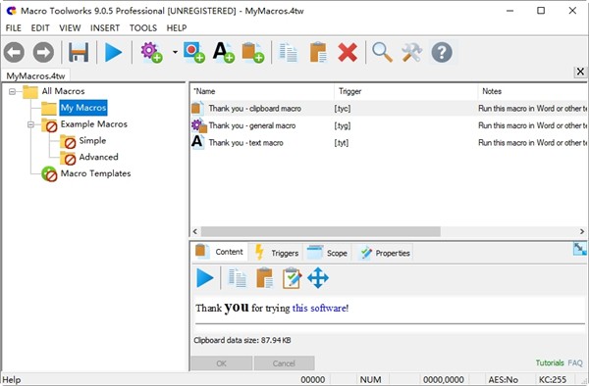Screen dimensions: 589x386
Task: Switch to the Scope tab
Action: [327, 253]
